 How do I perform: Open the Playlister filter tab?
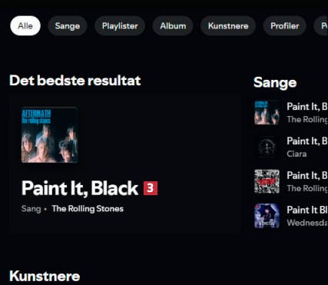(x=120, y=26)
